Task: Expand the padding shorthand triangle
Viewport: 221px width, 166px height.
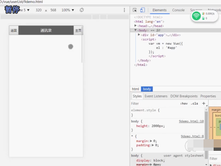Action: pyautogui.click(x=153, y=145)
